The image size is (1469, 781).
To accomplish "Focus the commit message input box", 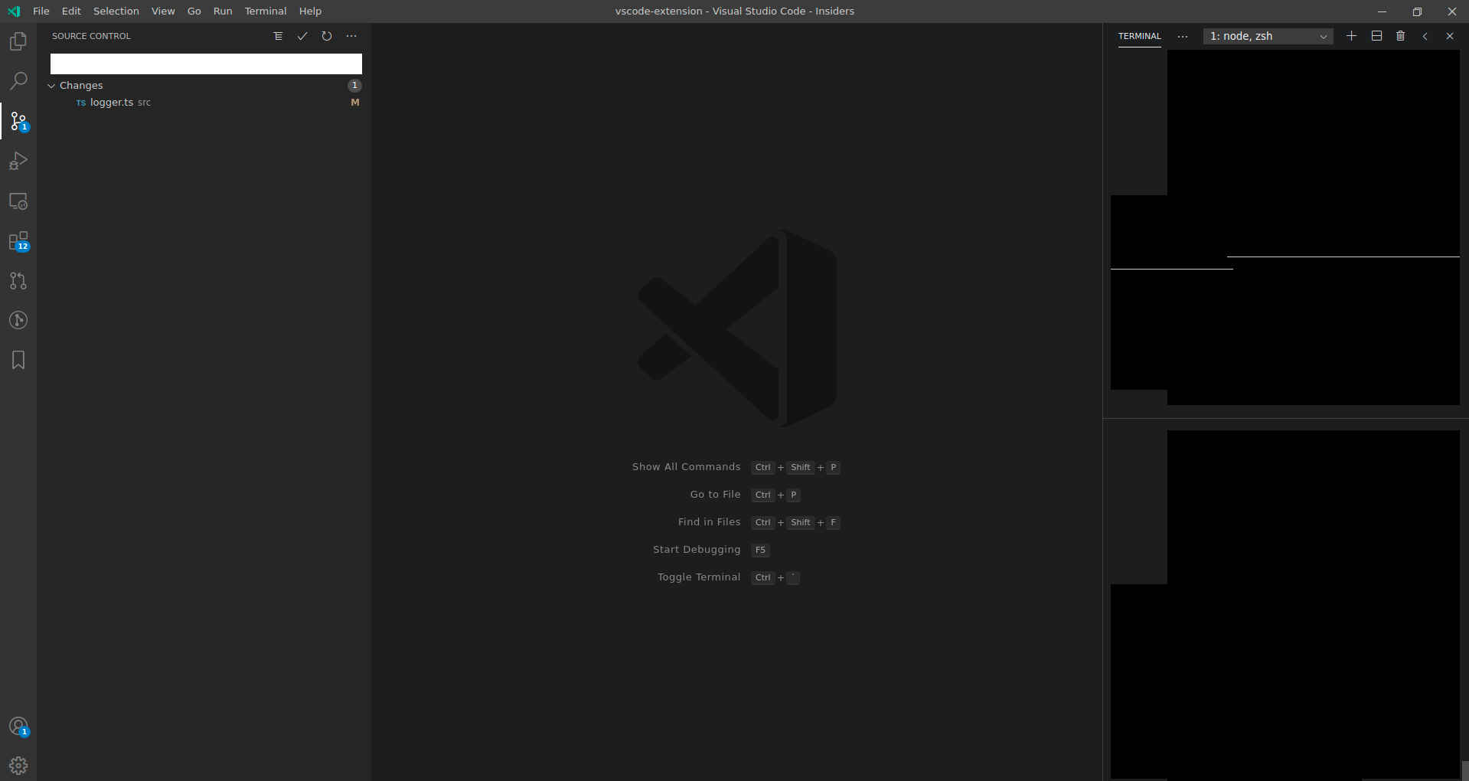I will click(x=206, y=64).
